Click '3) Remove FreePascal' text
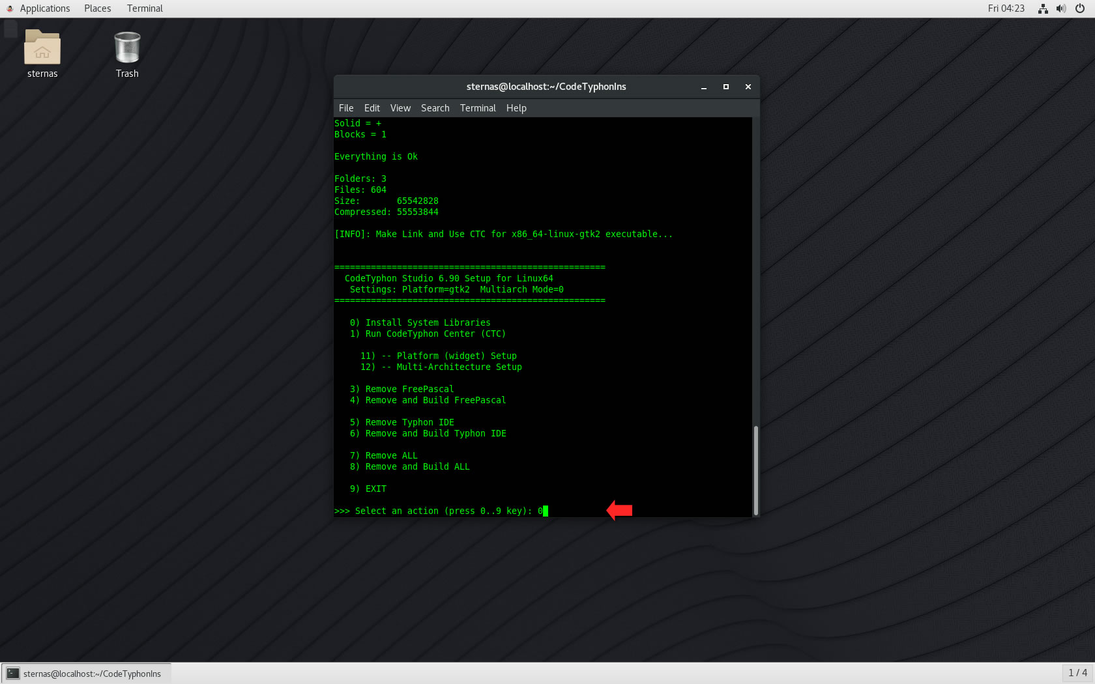1095x684 pixels. click(402, 389)
